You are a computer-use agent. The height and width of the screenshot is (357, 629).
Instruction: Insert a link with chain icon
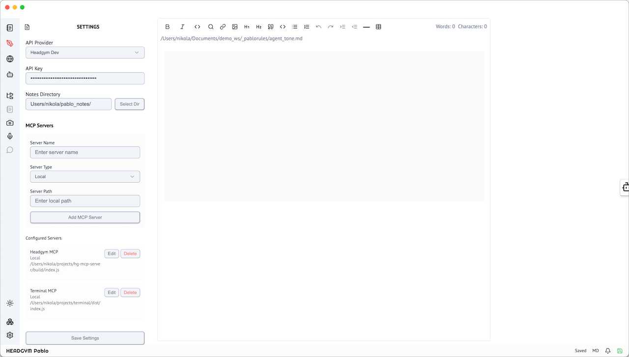pos(223,27)
